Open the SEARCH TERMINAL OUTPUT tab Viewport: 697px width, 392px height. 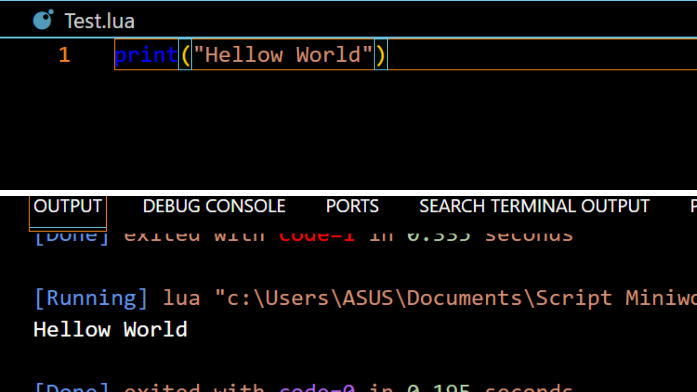(x=534, y=206)
